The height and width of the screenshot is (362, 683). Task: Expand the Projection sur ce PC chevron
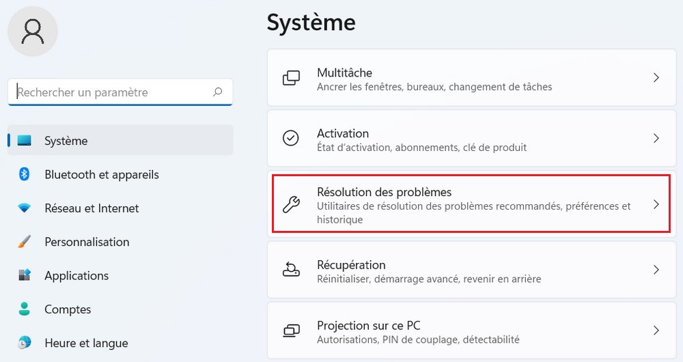(656, 331)
